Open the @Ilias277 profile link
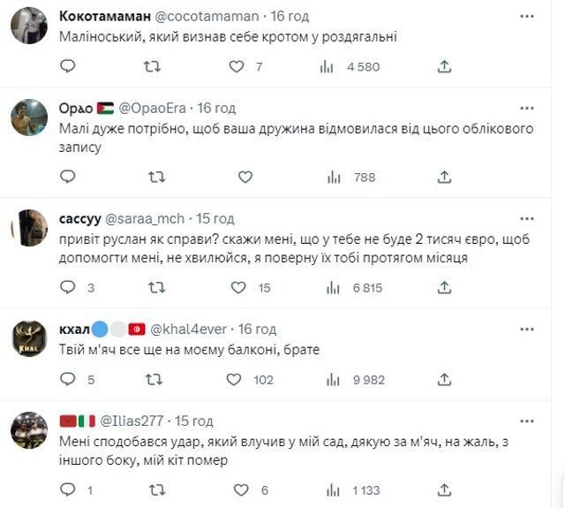Image resolution: width=565 pixels, height=508 pixels. (x=132, y=421)
